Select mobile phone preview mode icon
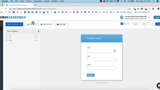 coord(128,24)
